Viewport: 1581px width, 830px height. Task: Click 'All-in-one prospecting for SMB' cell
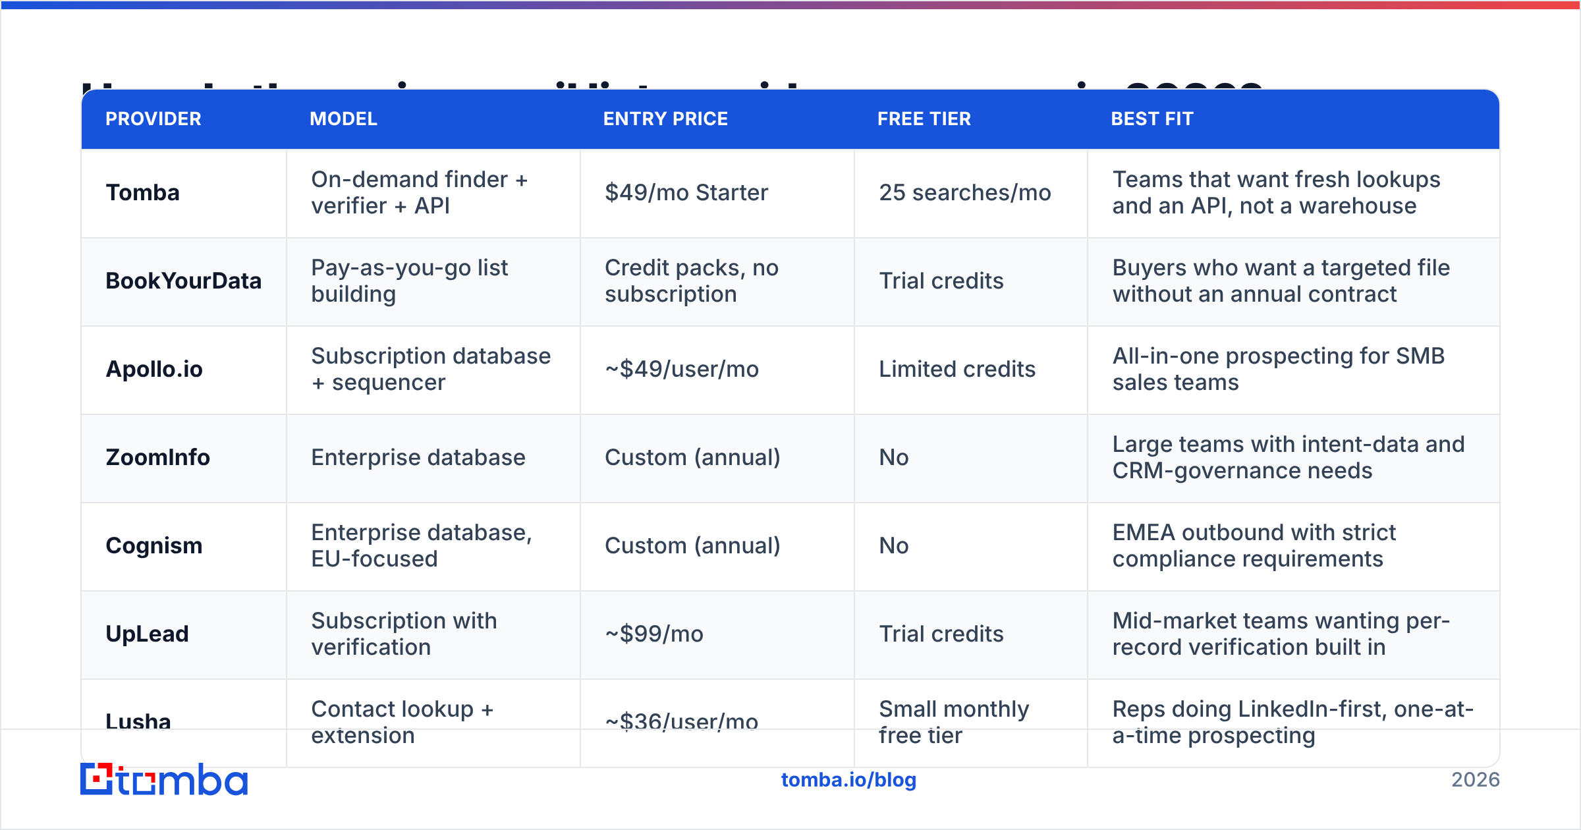[1294, 370]
